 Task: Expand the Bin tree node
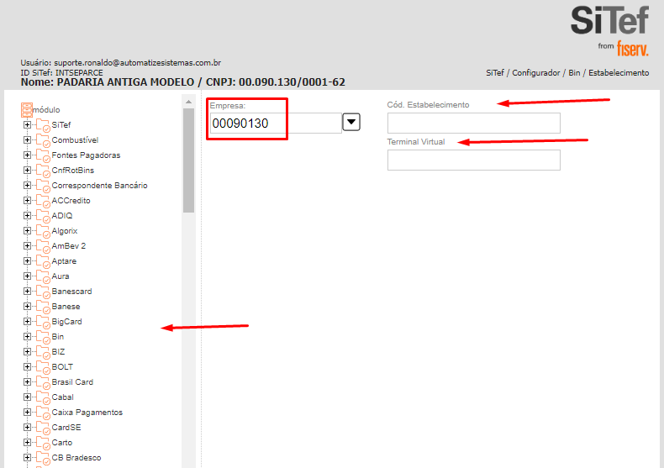tap(27, 337)
